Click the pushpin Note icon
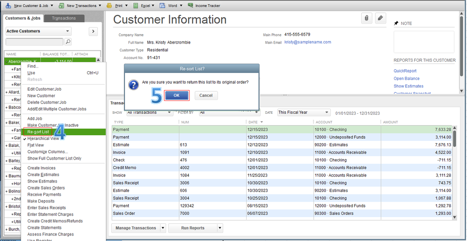Viewport: 467px width, 241px height. click(x=396, y=23)
